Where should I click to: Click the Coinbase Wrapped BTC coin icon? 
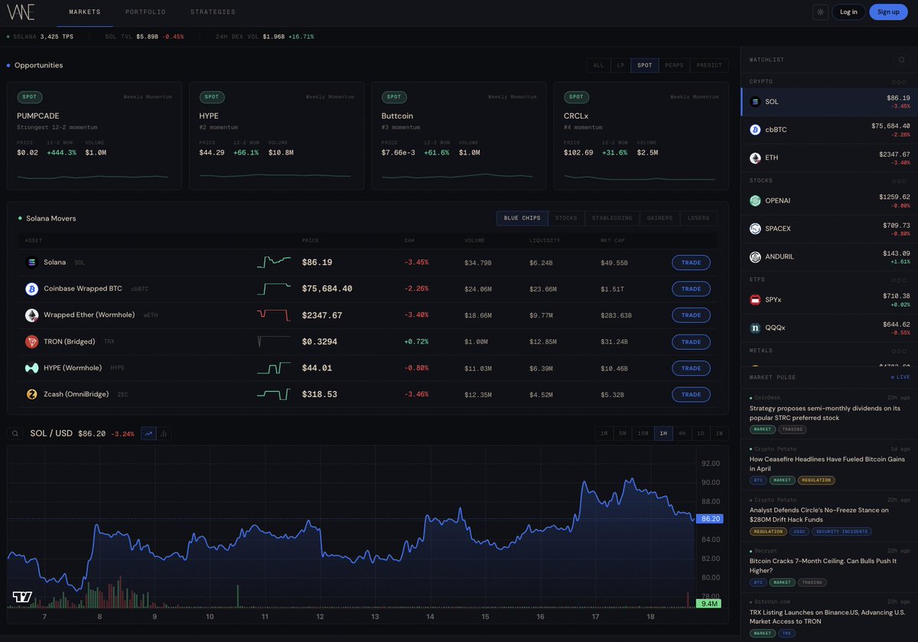coord(32,288)
